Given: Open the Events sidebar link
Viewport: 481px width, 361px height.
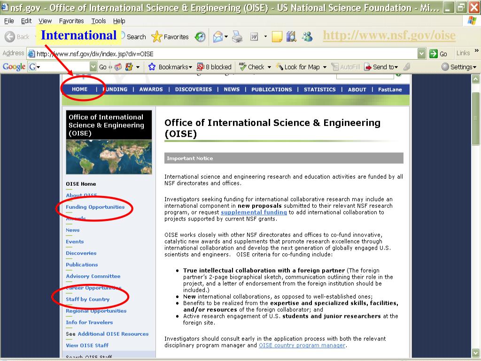Looking at the screenshot, I should point(75,242).
